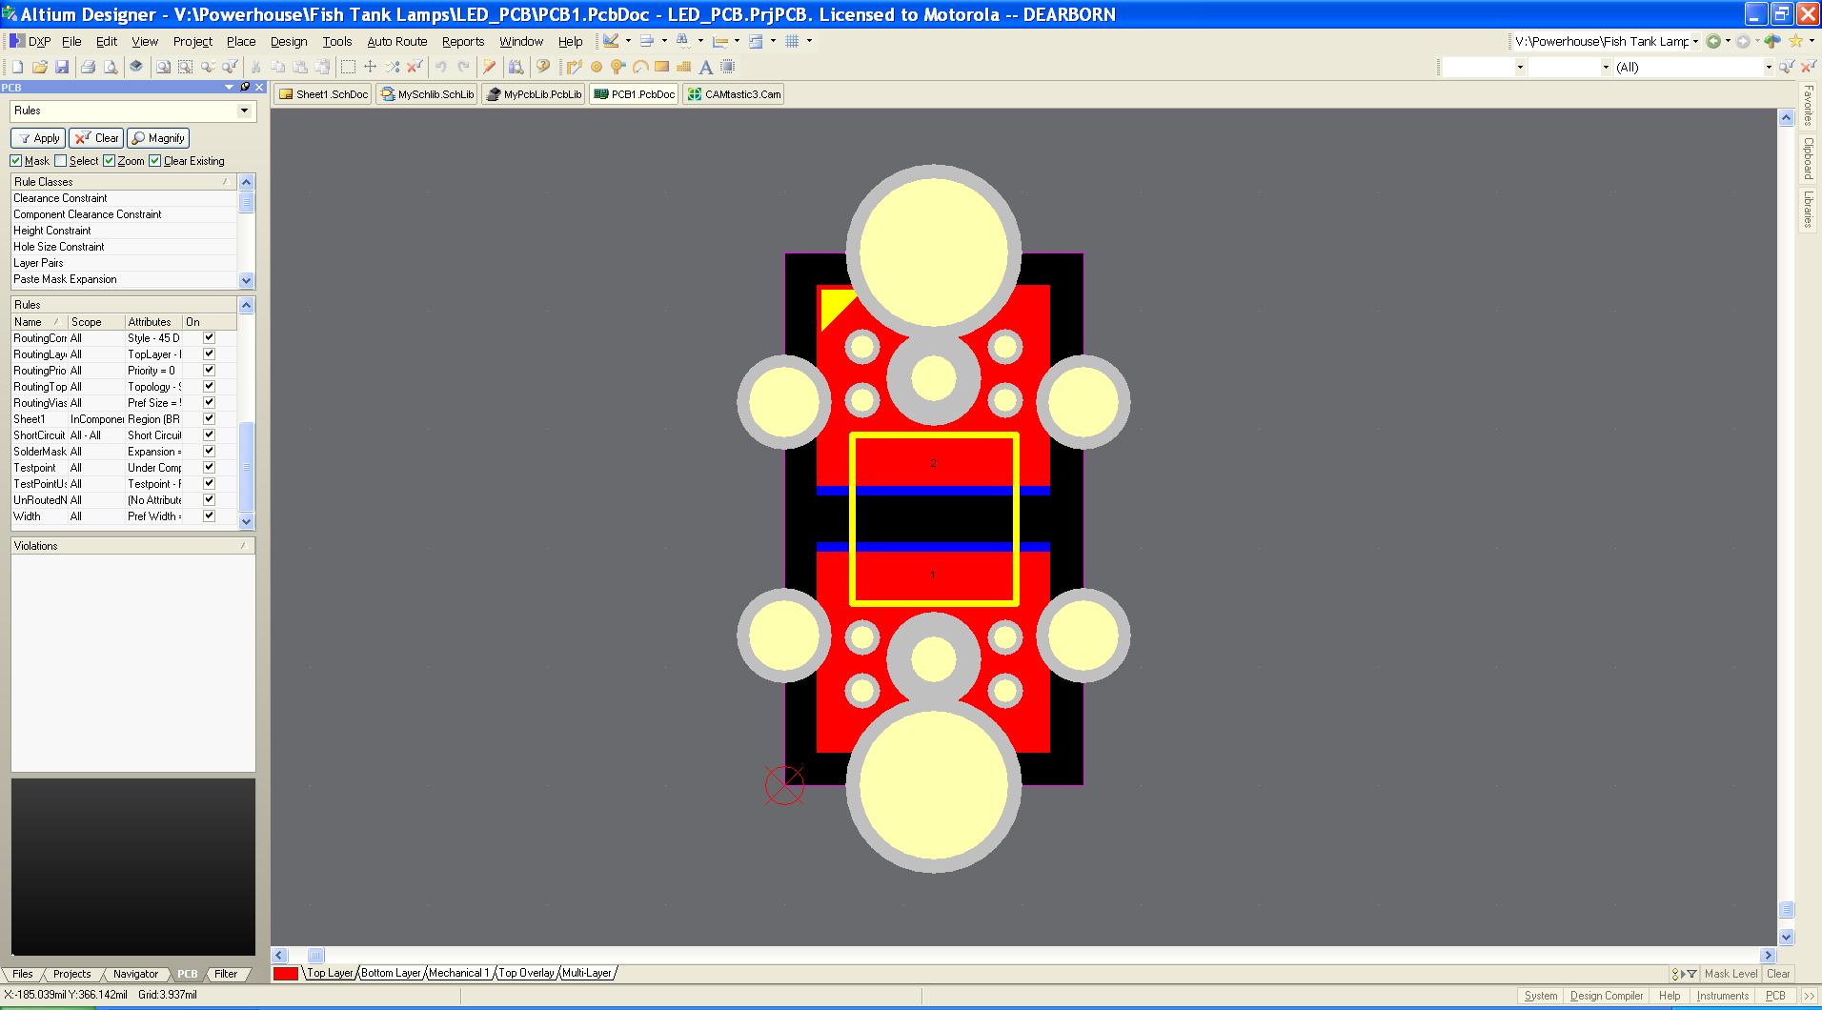Open the PCB panel options dropdown arrow
The height and width of the screenshot is (1010, 1822).
tap(229, 87)
